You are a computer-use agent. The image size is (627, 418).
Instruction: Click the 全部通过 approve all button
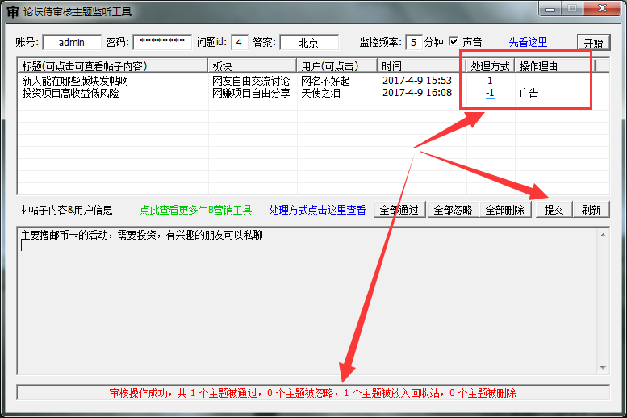(399, 210)
